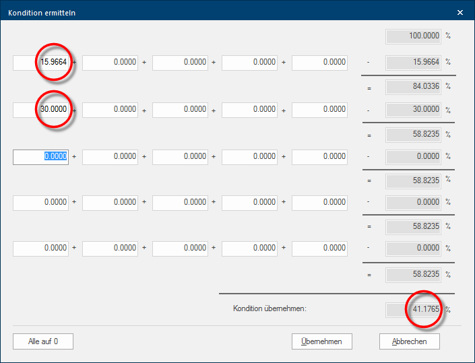475x363 pixels.
Task: Select the second input field in the fourth row
Action: click(110, 202)
